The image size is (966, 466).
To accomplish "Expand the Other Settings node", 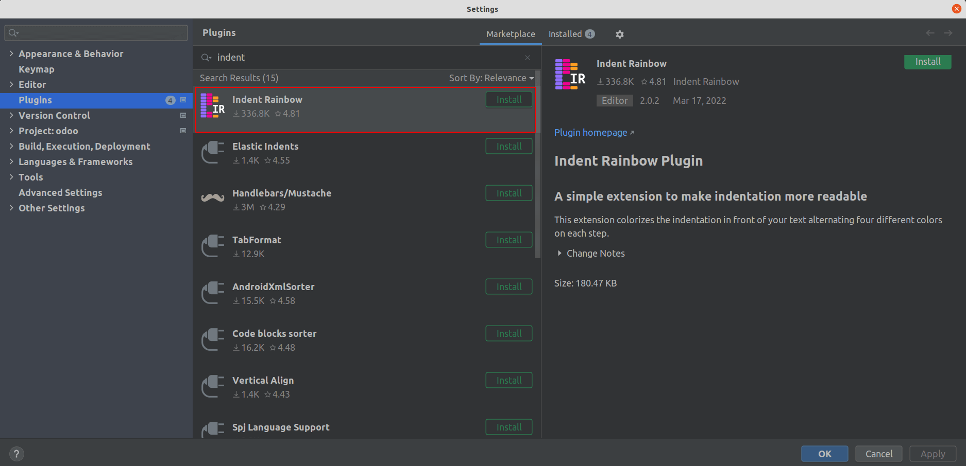I will click(x=11, y=208).
